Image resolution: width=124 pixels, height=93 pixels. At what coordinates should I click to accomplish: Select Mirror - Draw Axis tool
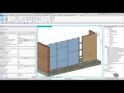point(35,18)
